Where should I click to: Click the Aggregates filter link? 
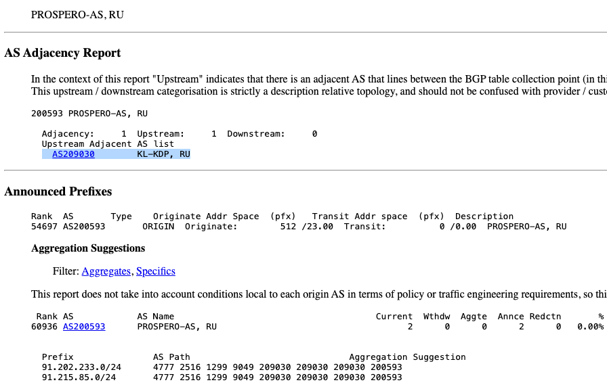click(106, 271)
